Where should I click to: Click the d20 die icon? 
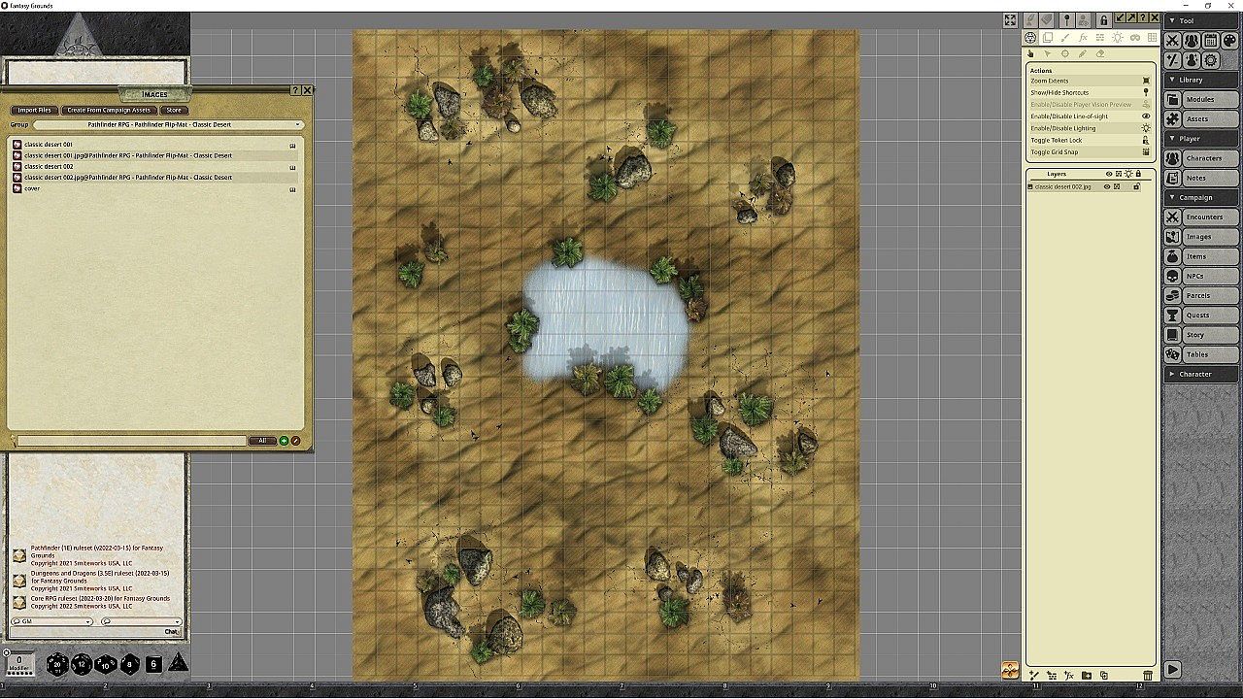pos(57,664)
